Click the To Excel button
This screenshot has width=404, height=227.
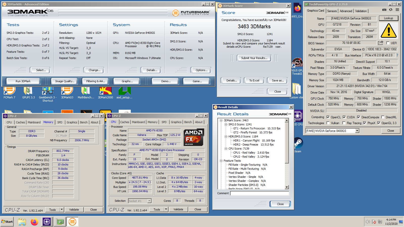coord(254,80)
